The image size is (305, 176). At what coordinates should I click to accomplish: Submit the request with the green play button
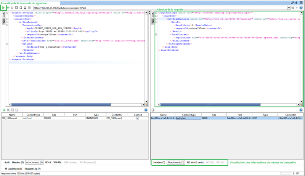pyautogui.click(x=3, y=8)
